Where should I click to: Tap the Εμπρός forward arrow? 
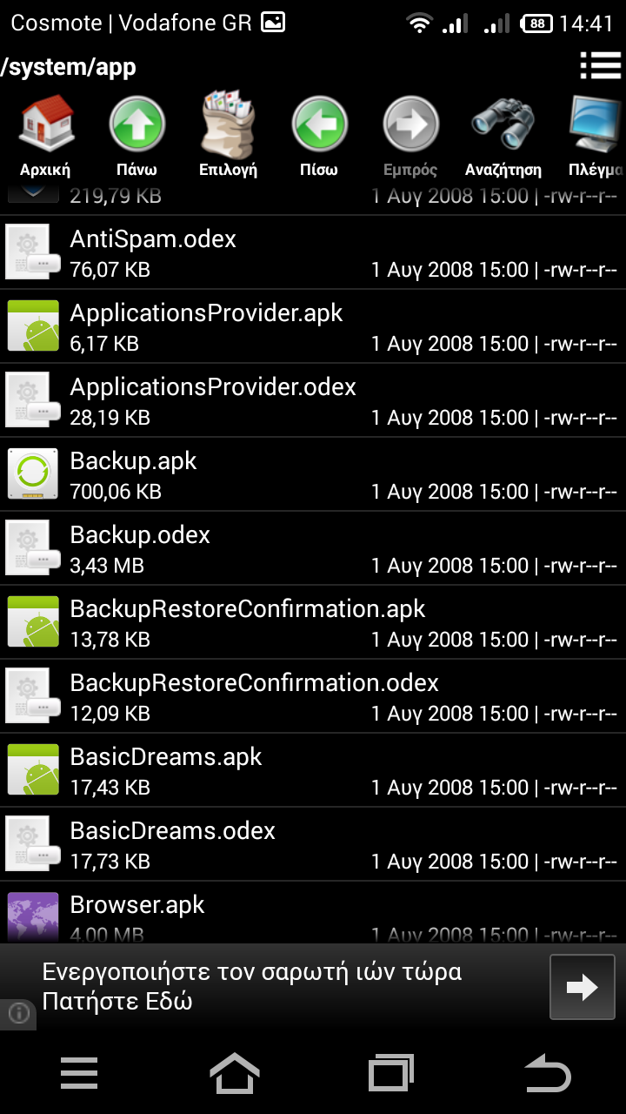[410, 124]
